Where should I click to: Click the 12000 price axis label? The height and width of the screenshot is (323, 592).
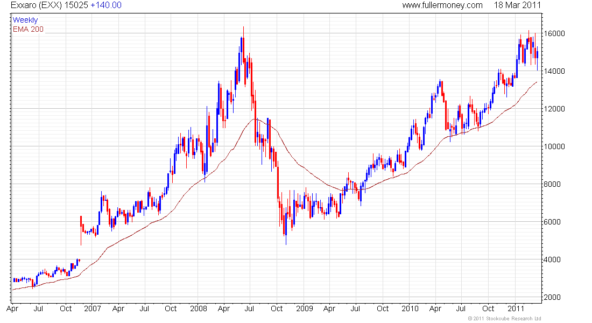pos(554,109)
